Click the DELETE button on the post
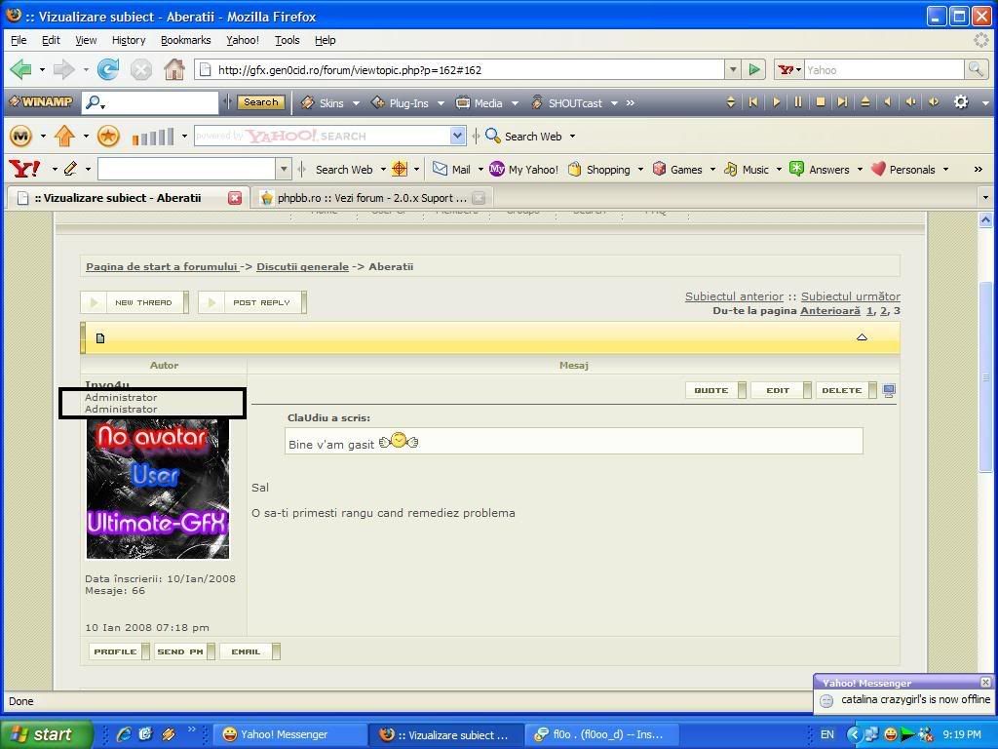This screenshot has height=749, width=998. point(846,390)
